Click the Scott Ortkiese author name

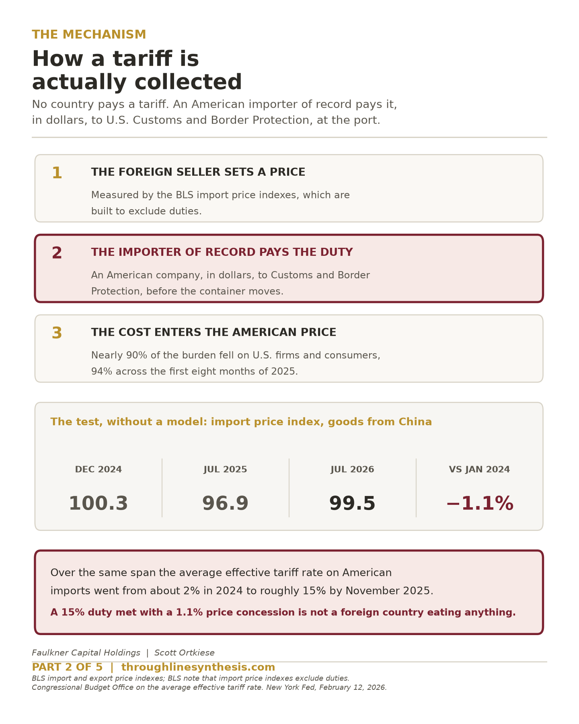[185, 653]
